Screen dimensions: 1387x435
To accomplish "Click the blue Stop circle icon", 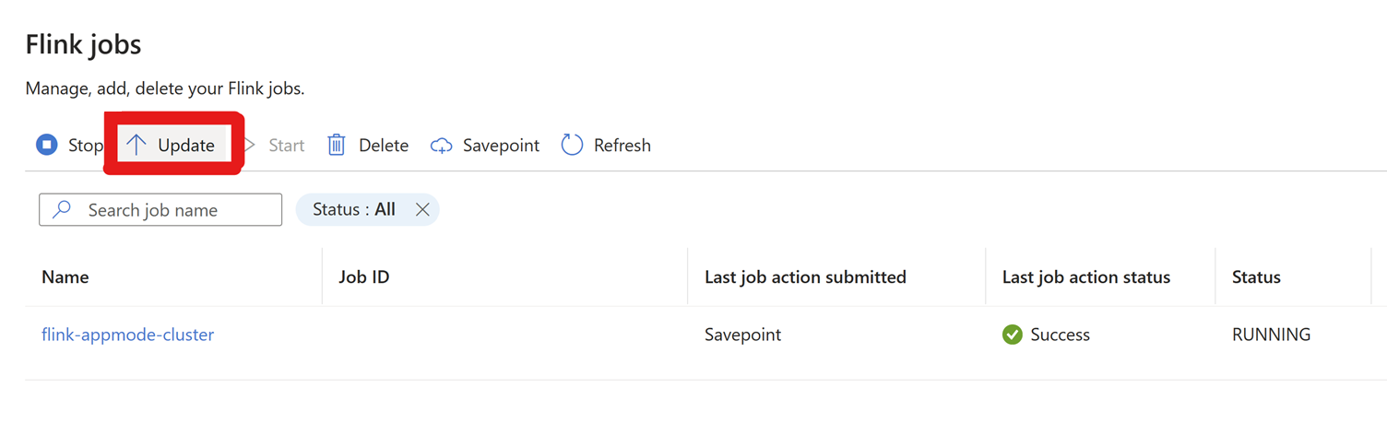I will 47,145.
